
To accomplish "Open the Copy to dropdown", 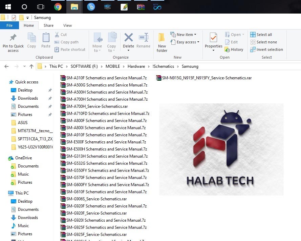I will coord(111,42).
